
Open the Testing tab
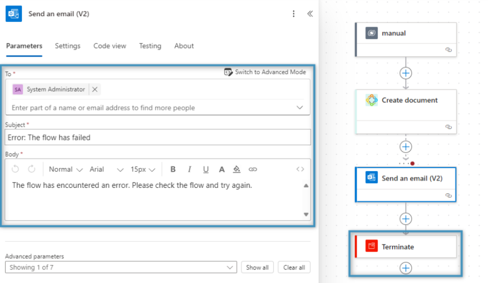[x=150, y=46]
